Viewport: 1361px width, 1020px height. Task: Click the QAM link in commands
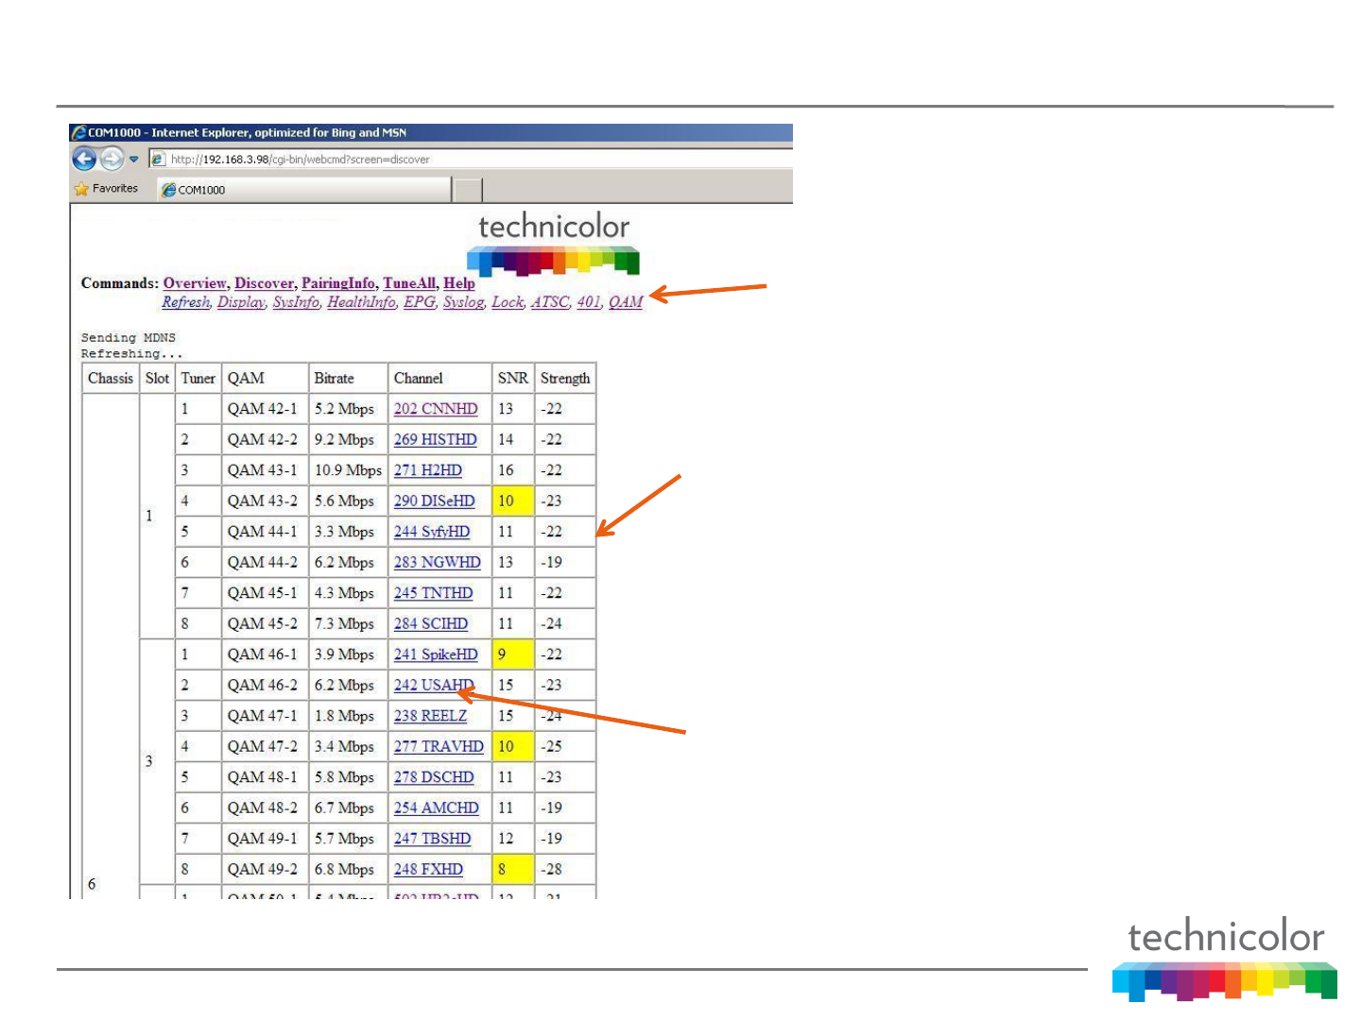626,302
